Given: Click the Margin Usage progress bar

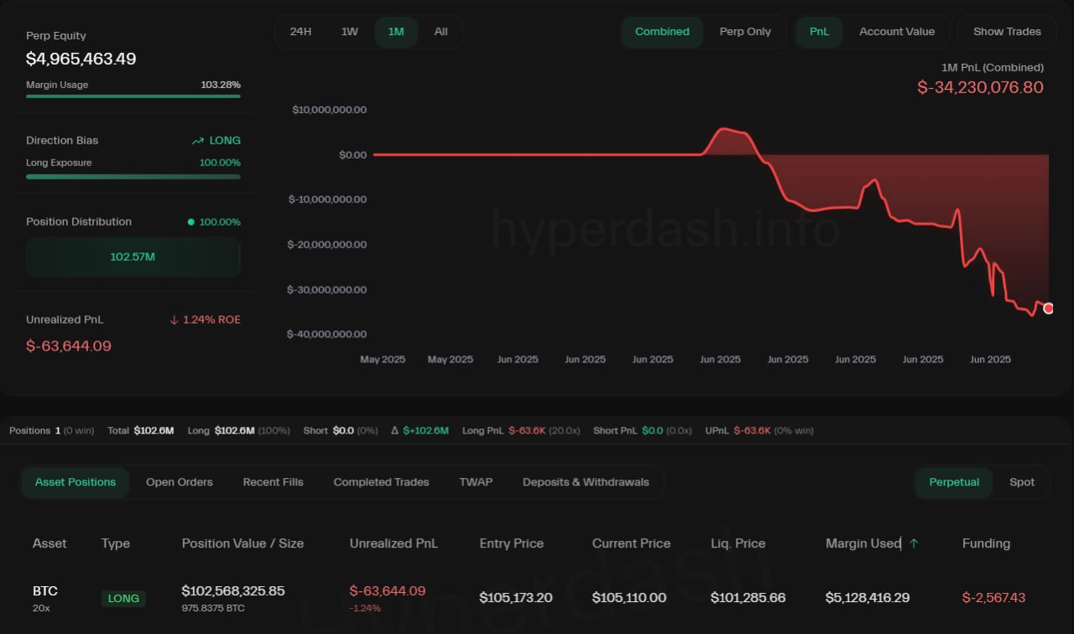Looking at the screenshot, I should 133,96.
